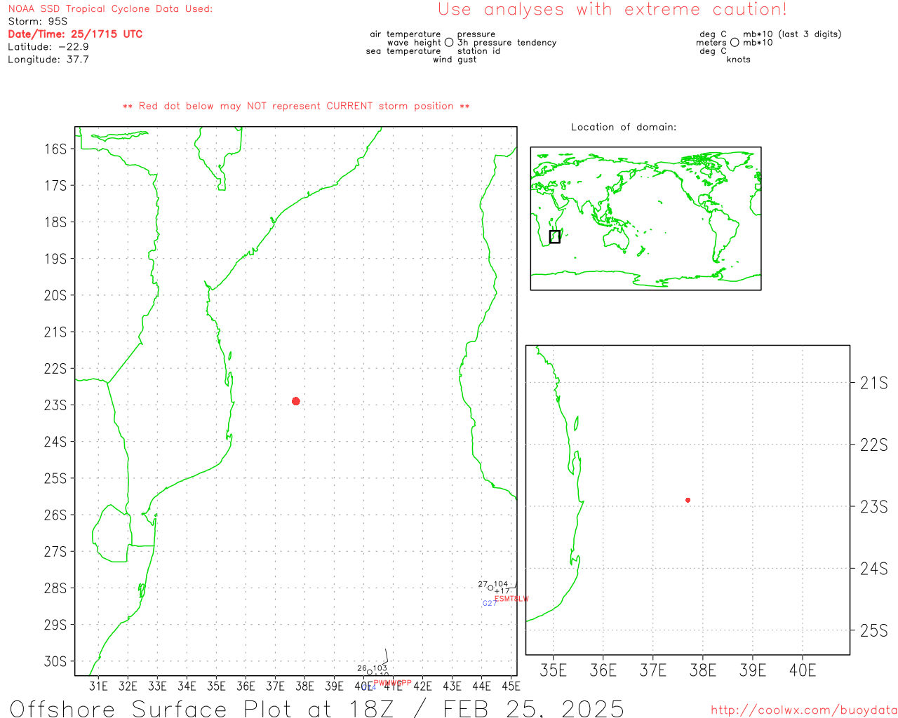Open the coolwx.com/buoydata URL

coord(804,710)
